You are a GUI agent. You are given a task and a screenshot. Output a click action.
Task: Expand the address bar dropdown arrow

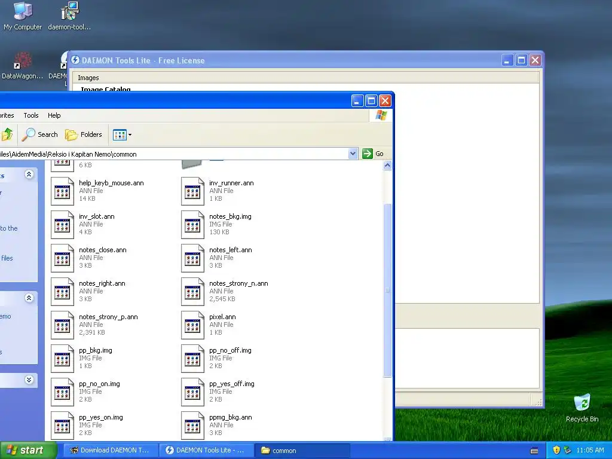tap(353, 154)
